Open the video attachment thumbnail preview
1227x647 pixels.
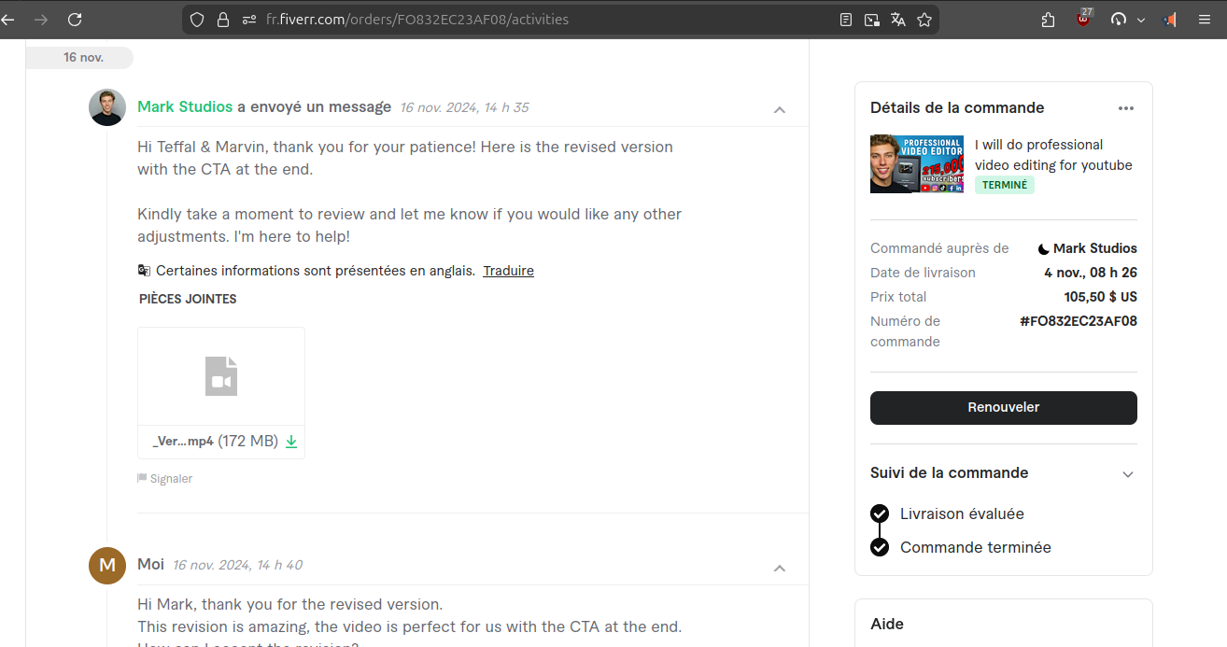pyautogui.click(x=221, y=376)
